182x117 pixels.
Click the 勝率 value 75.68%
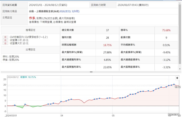[166, 30]
